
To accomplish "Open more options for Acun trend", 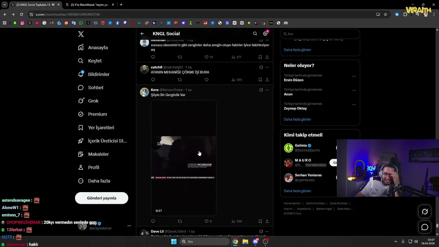I will pos(354,91).
